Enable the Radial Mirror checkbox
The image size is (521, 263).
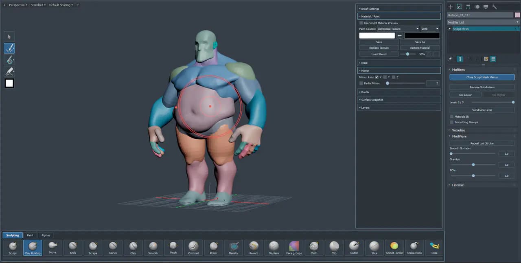point(361,83)
